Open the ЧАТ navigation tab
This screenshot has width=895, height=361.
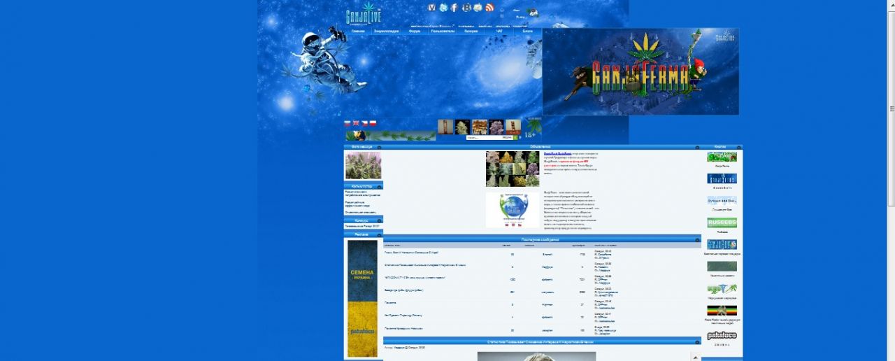pos(499,31)
